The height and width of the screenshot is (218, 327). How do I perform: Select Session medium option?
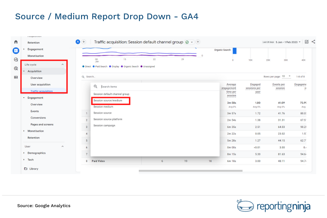[103, 107]
